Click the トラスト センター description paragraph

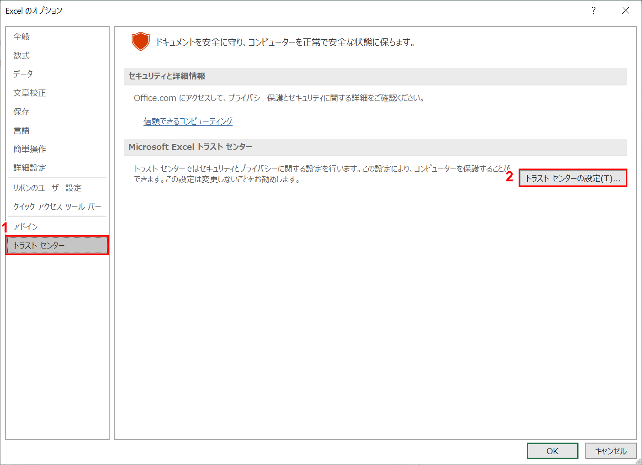tap(322, 174)
